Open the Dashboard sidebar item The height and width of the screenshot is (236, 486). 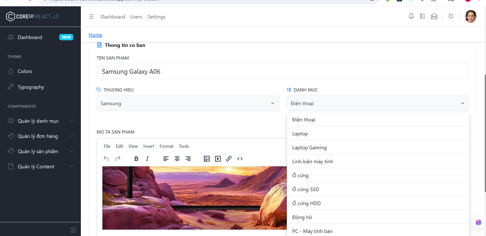(41, 37)
